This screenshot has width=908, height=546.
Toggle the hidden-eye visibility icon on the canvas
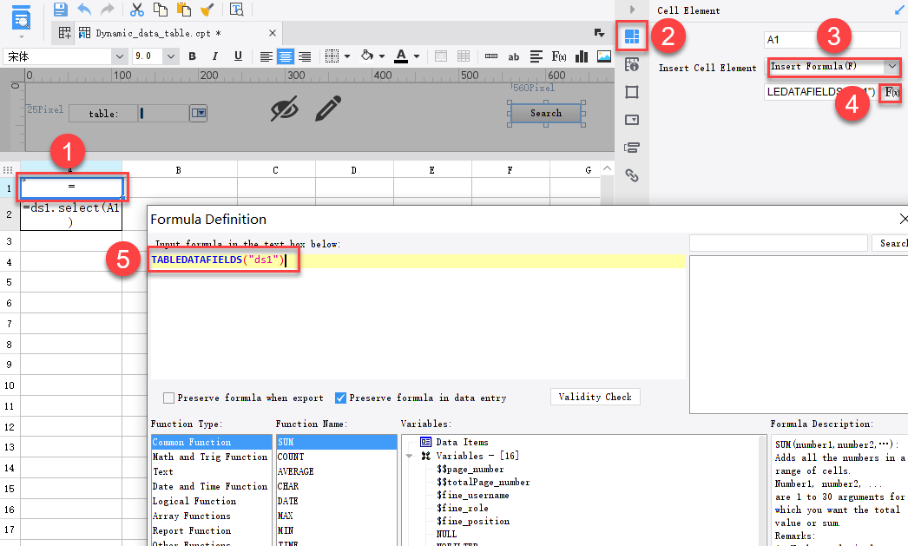pyautogui.click(x=285, y=109)
